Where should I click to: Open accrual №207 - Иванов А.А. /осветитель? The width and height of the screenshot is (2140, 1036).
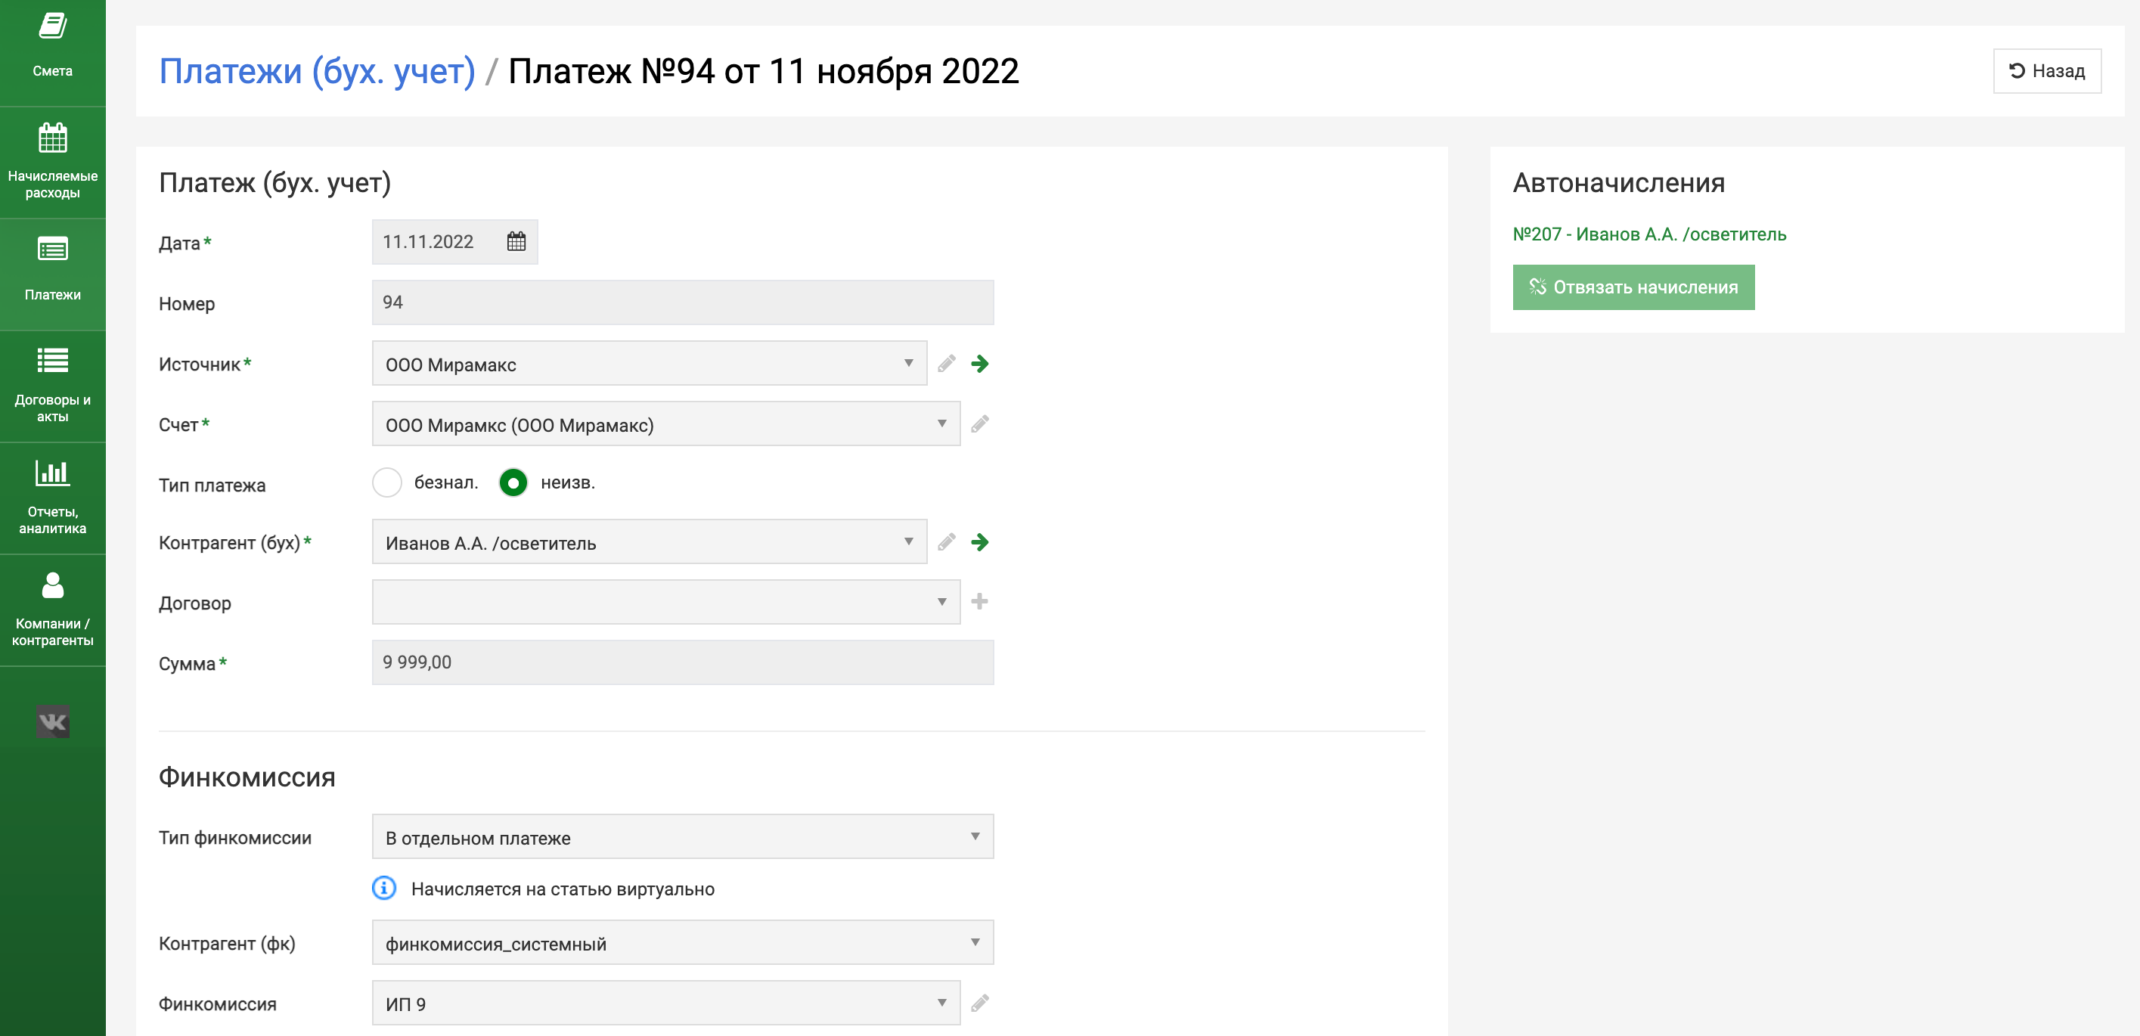point(1649,234)
